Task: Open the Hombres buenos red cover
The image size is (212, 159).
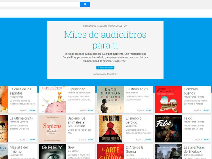Action: (169, 100)
